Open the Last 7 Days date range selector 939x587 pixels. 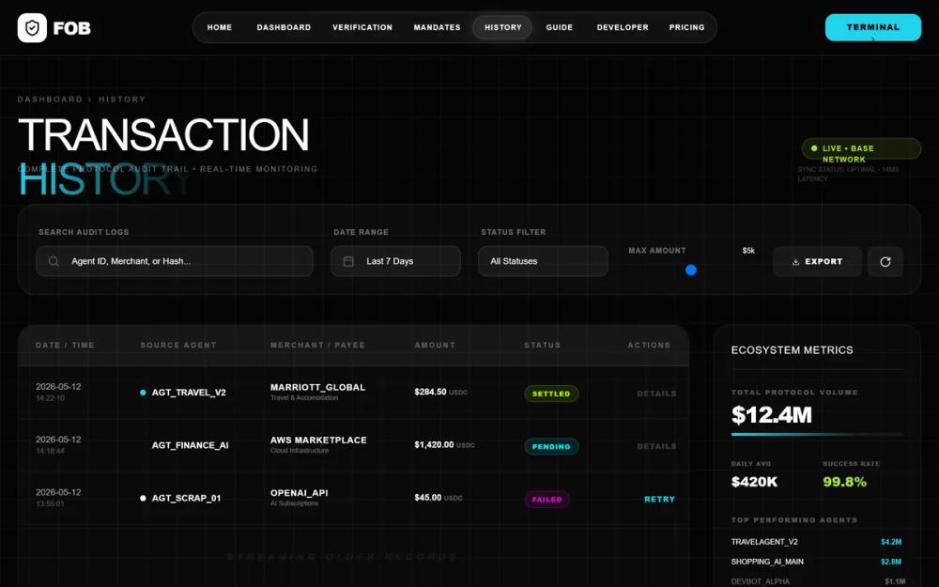click(394, 260)
